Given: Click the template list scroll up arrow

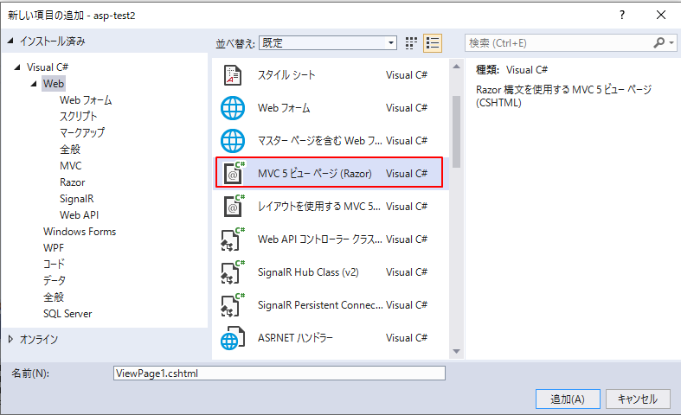Looking at the screenshot, I should 456,67.
